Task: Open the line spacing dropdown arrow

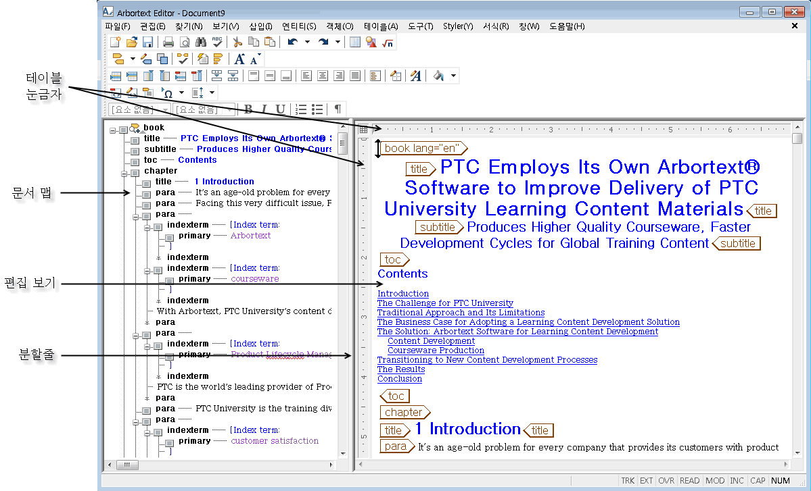Action: [x=212, y=93]
